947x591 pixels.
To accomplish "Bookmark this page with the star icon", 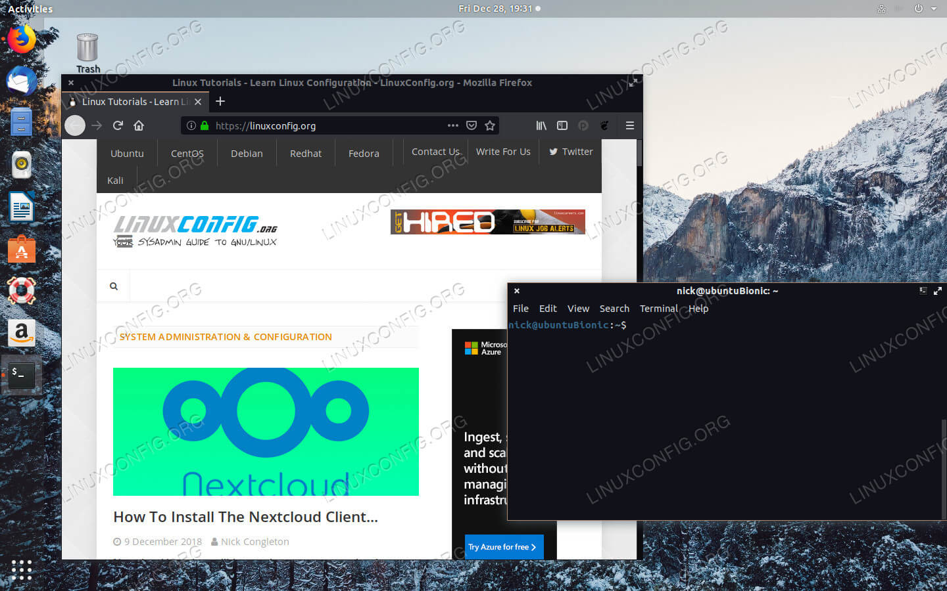I will (x=490, y=125).
